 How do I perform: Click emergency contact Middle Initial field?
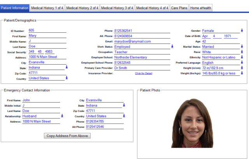pos(41,106)
